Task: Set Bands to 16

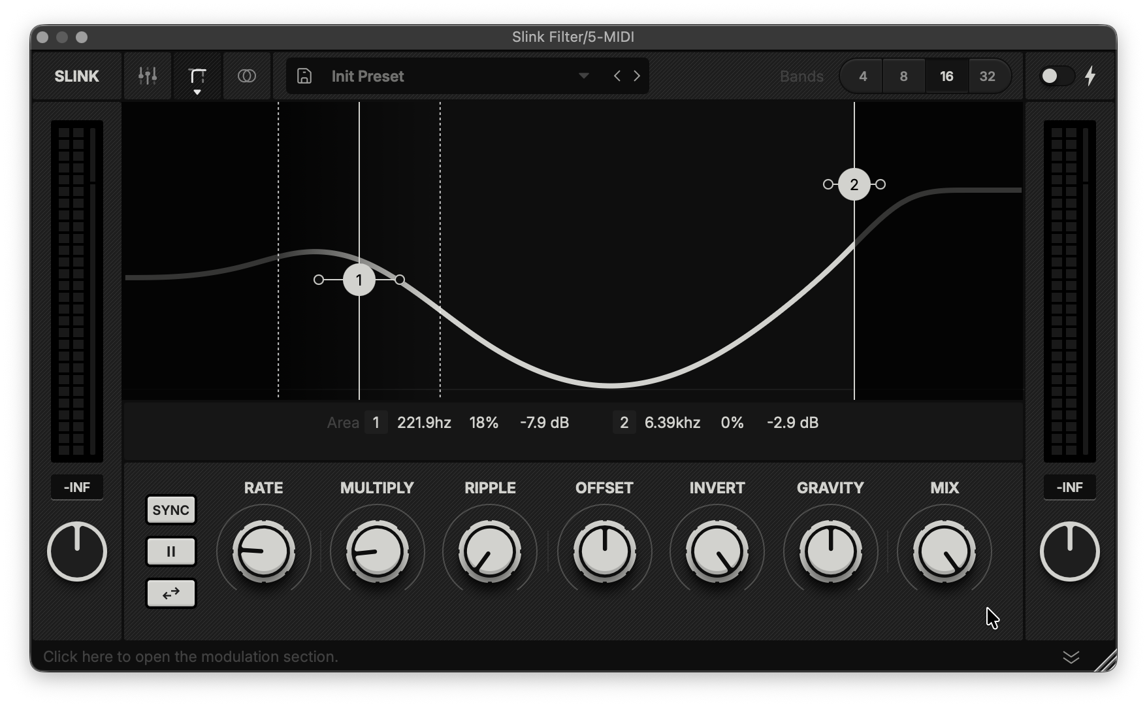Action: click(x=946, y=76)
